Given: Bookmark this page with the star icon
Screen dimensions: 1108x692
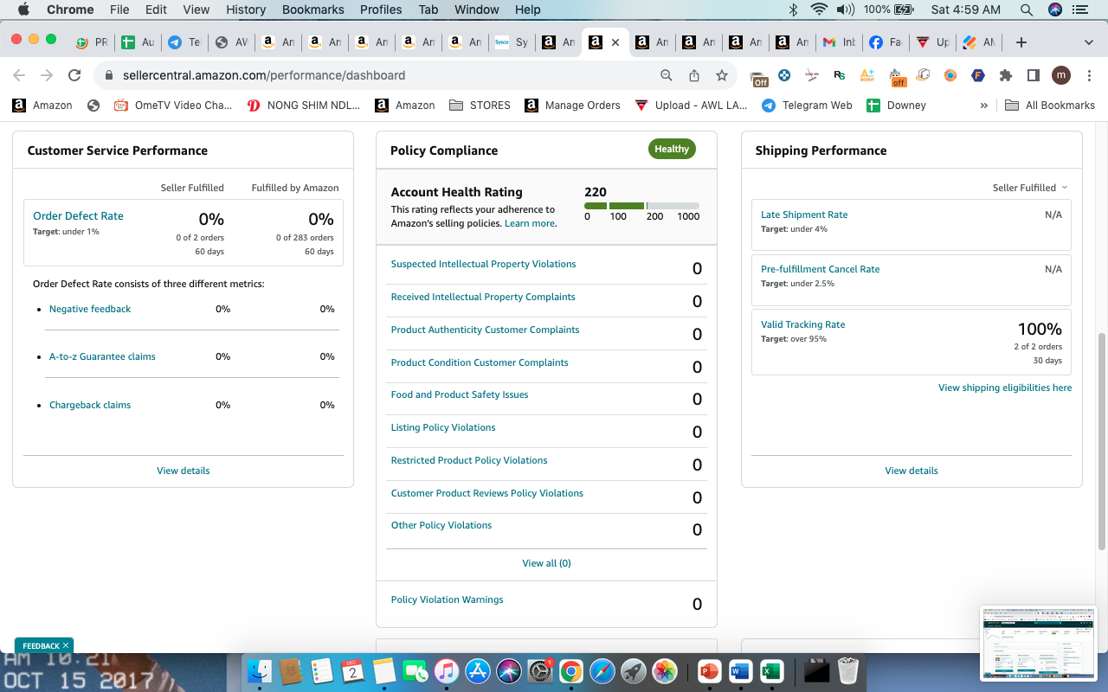Looking at the screenshot, I should click(x=722, y=75).
